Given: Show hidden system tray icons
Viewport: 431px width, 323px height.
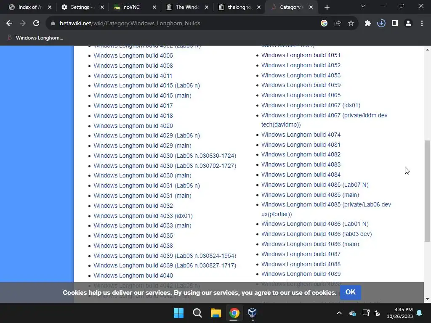Looking at the screenshot, I should [339, 313].
